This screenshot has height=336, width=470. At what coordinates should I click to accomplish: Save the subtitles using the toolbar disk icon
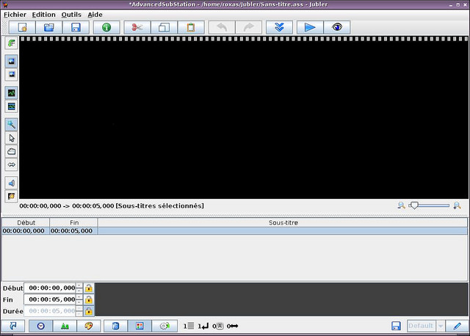[76, 27]
